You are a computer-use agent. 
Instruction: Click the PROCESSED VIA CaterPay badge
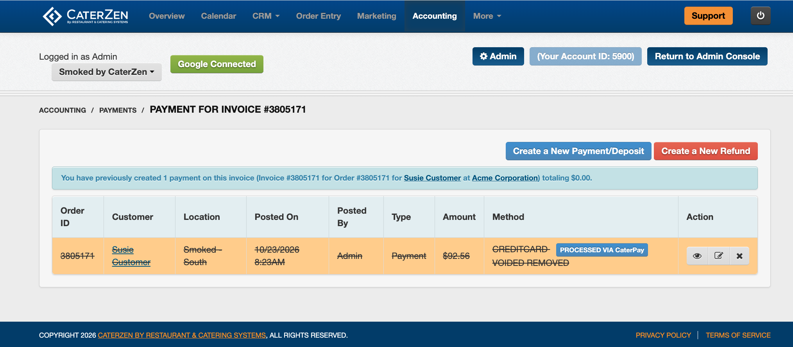pos(602,250)
